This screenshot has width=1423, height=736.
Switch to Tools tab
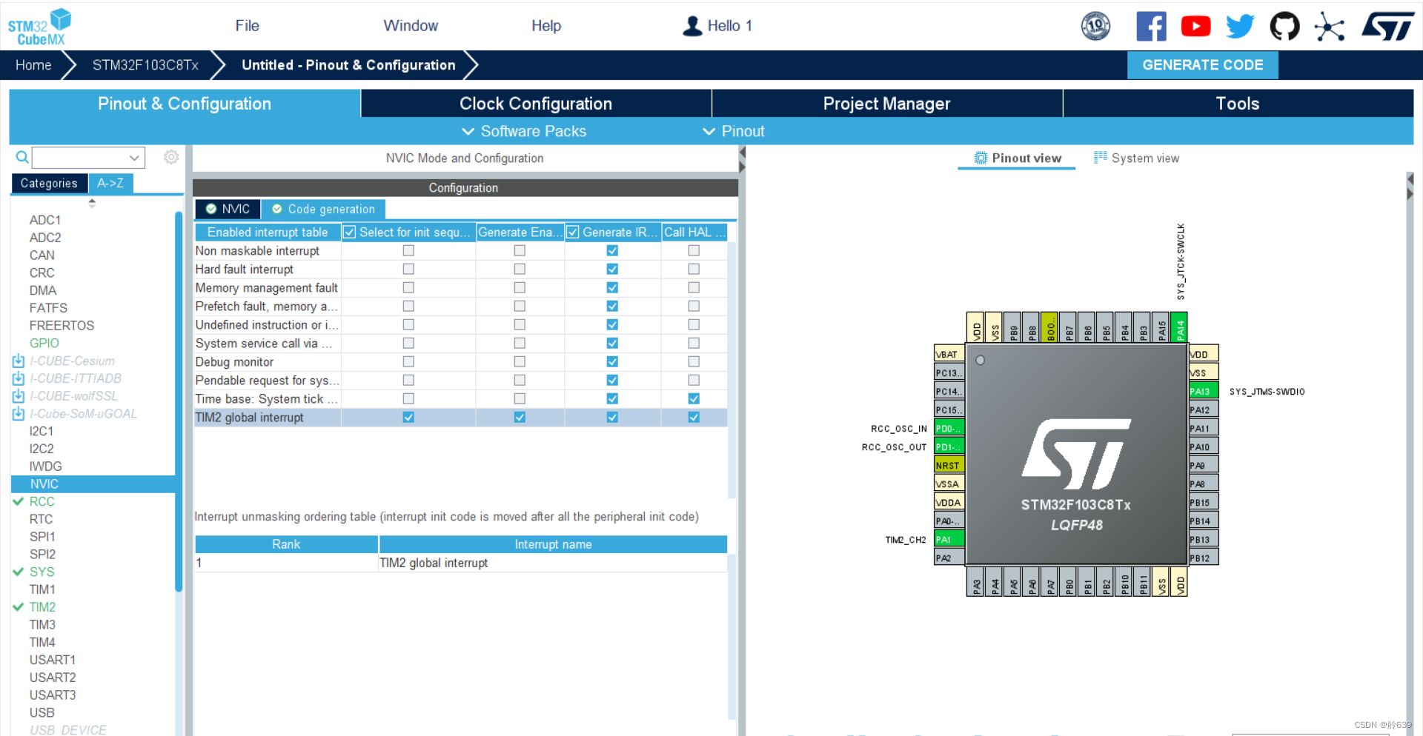(x=1238, y=104)
